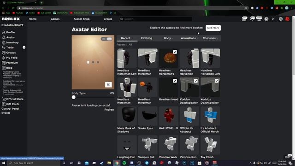295x166 pixels.
Task: Open the Task View taskbar icon
Action: pos(71,163)
